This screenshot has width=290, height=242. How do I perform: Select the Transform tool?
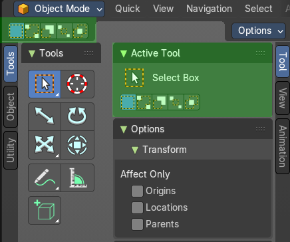[77, 145]
